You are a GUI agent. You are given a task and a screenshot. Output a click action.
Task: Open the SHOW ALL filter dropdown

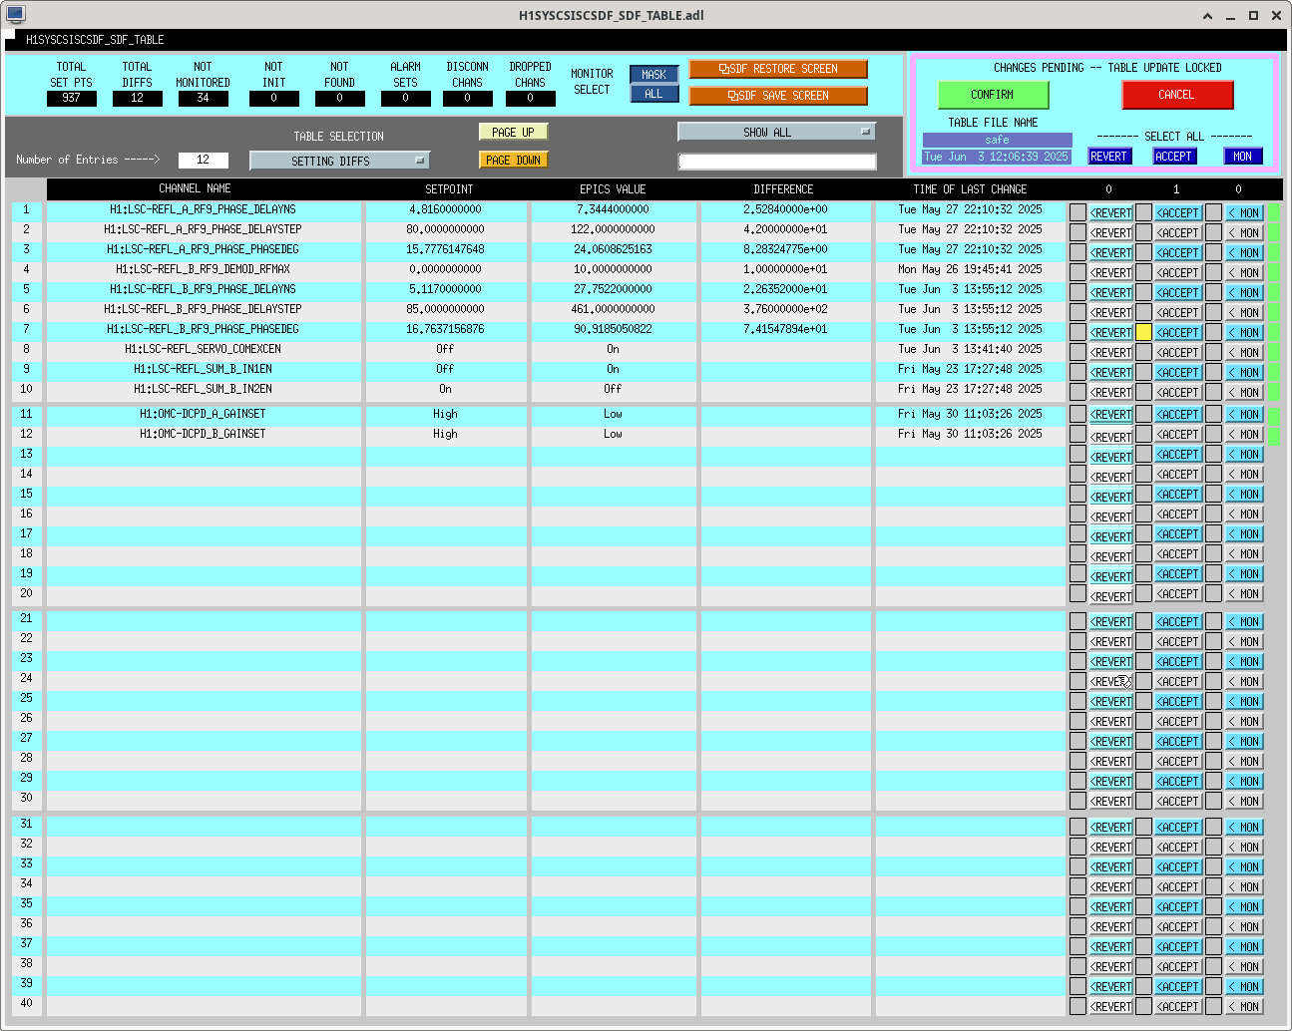click(x=776, y=132)
